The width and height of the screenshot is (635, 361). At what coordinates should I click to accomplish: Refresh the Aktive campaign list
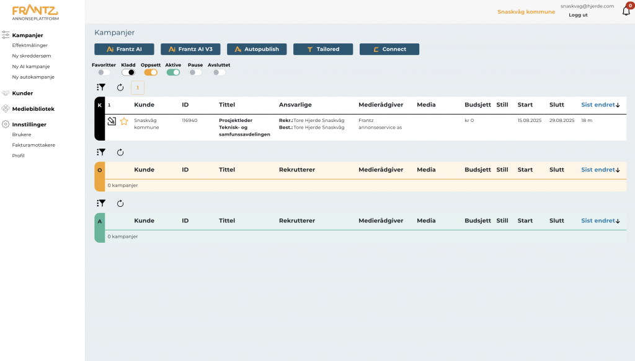pos(120,203)
